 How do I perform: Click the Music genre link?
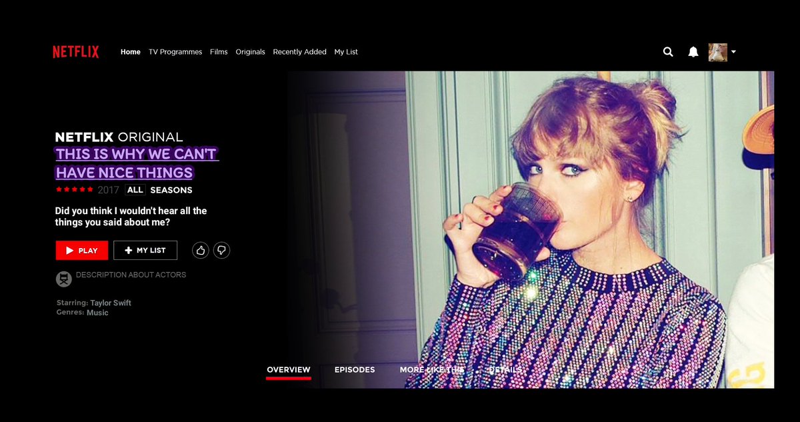[97, 313]
